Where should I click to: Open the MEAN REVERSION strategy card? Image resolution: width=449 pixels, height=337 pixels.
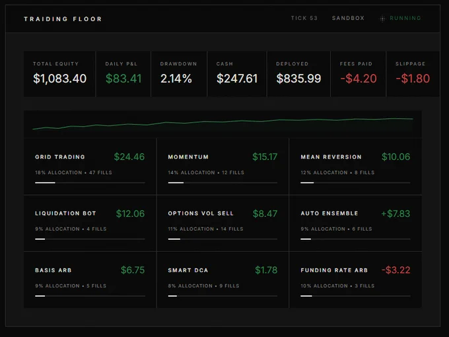[x=355, y=167]
